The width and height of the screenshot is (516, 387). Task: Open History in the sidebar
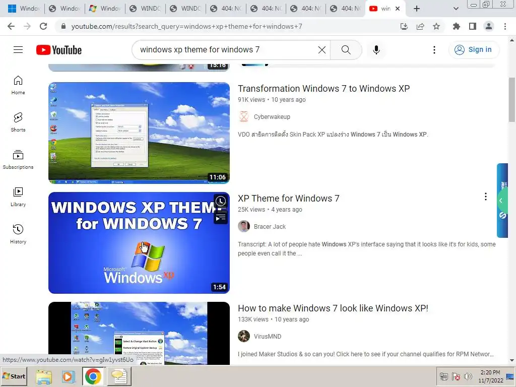click(18, 234)
